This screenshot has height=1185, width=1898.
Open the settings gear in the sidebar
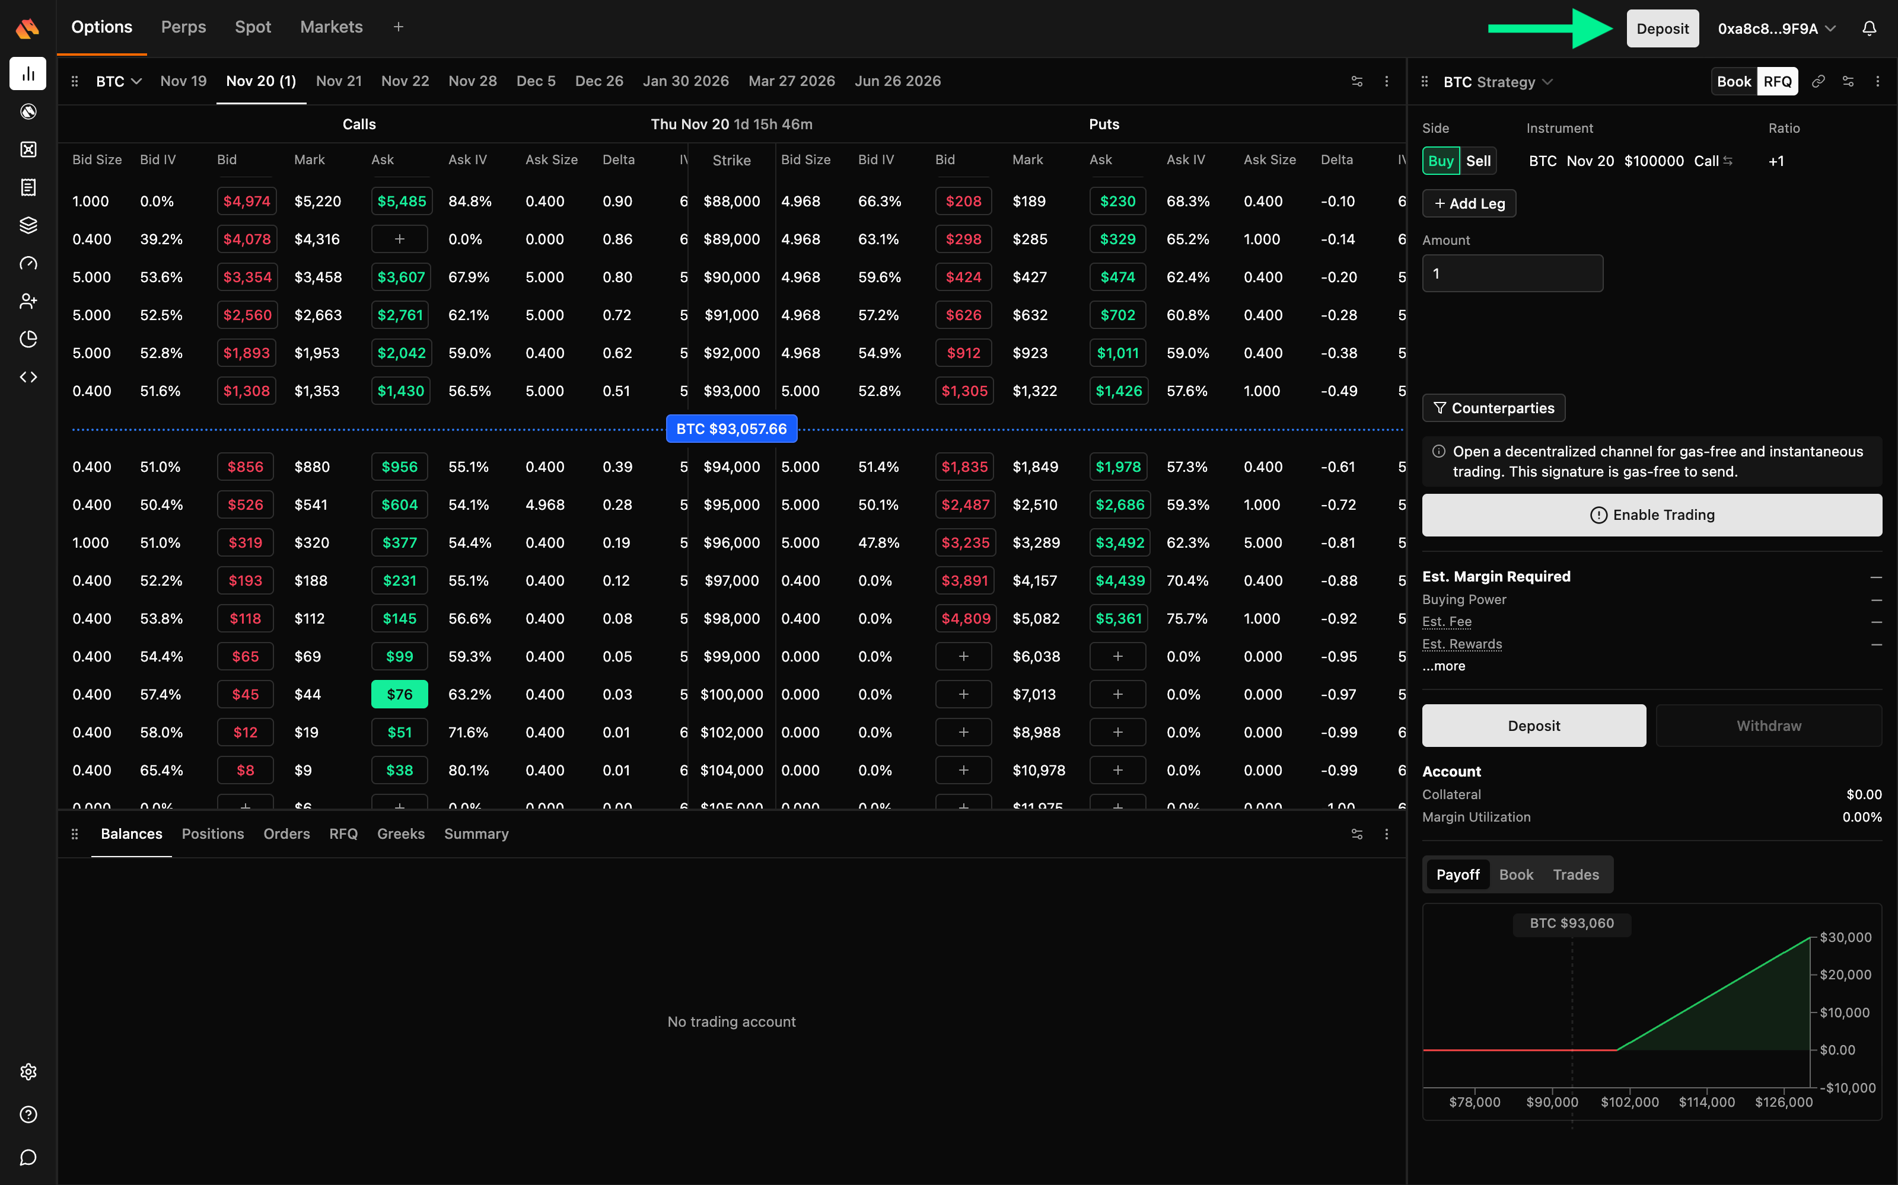click(28, 1071)
